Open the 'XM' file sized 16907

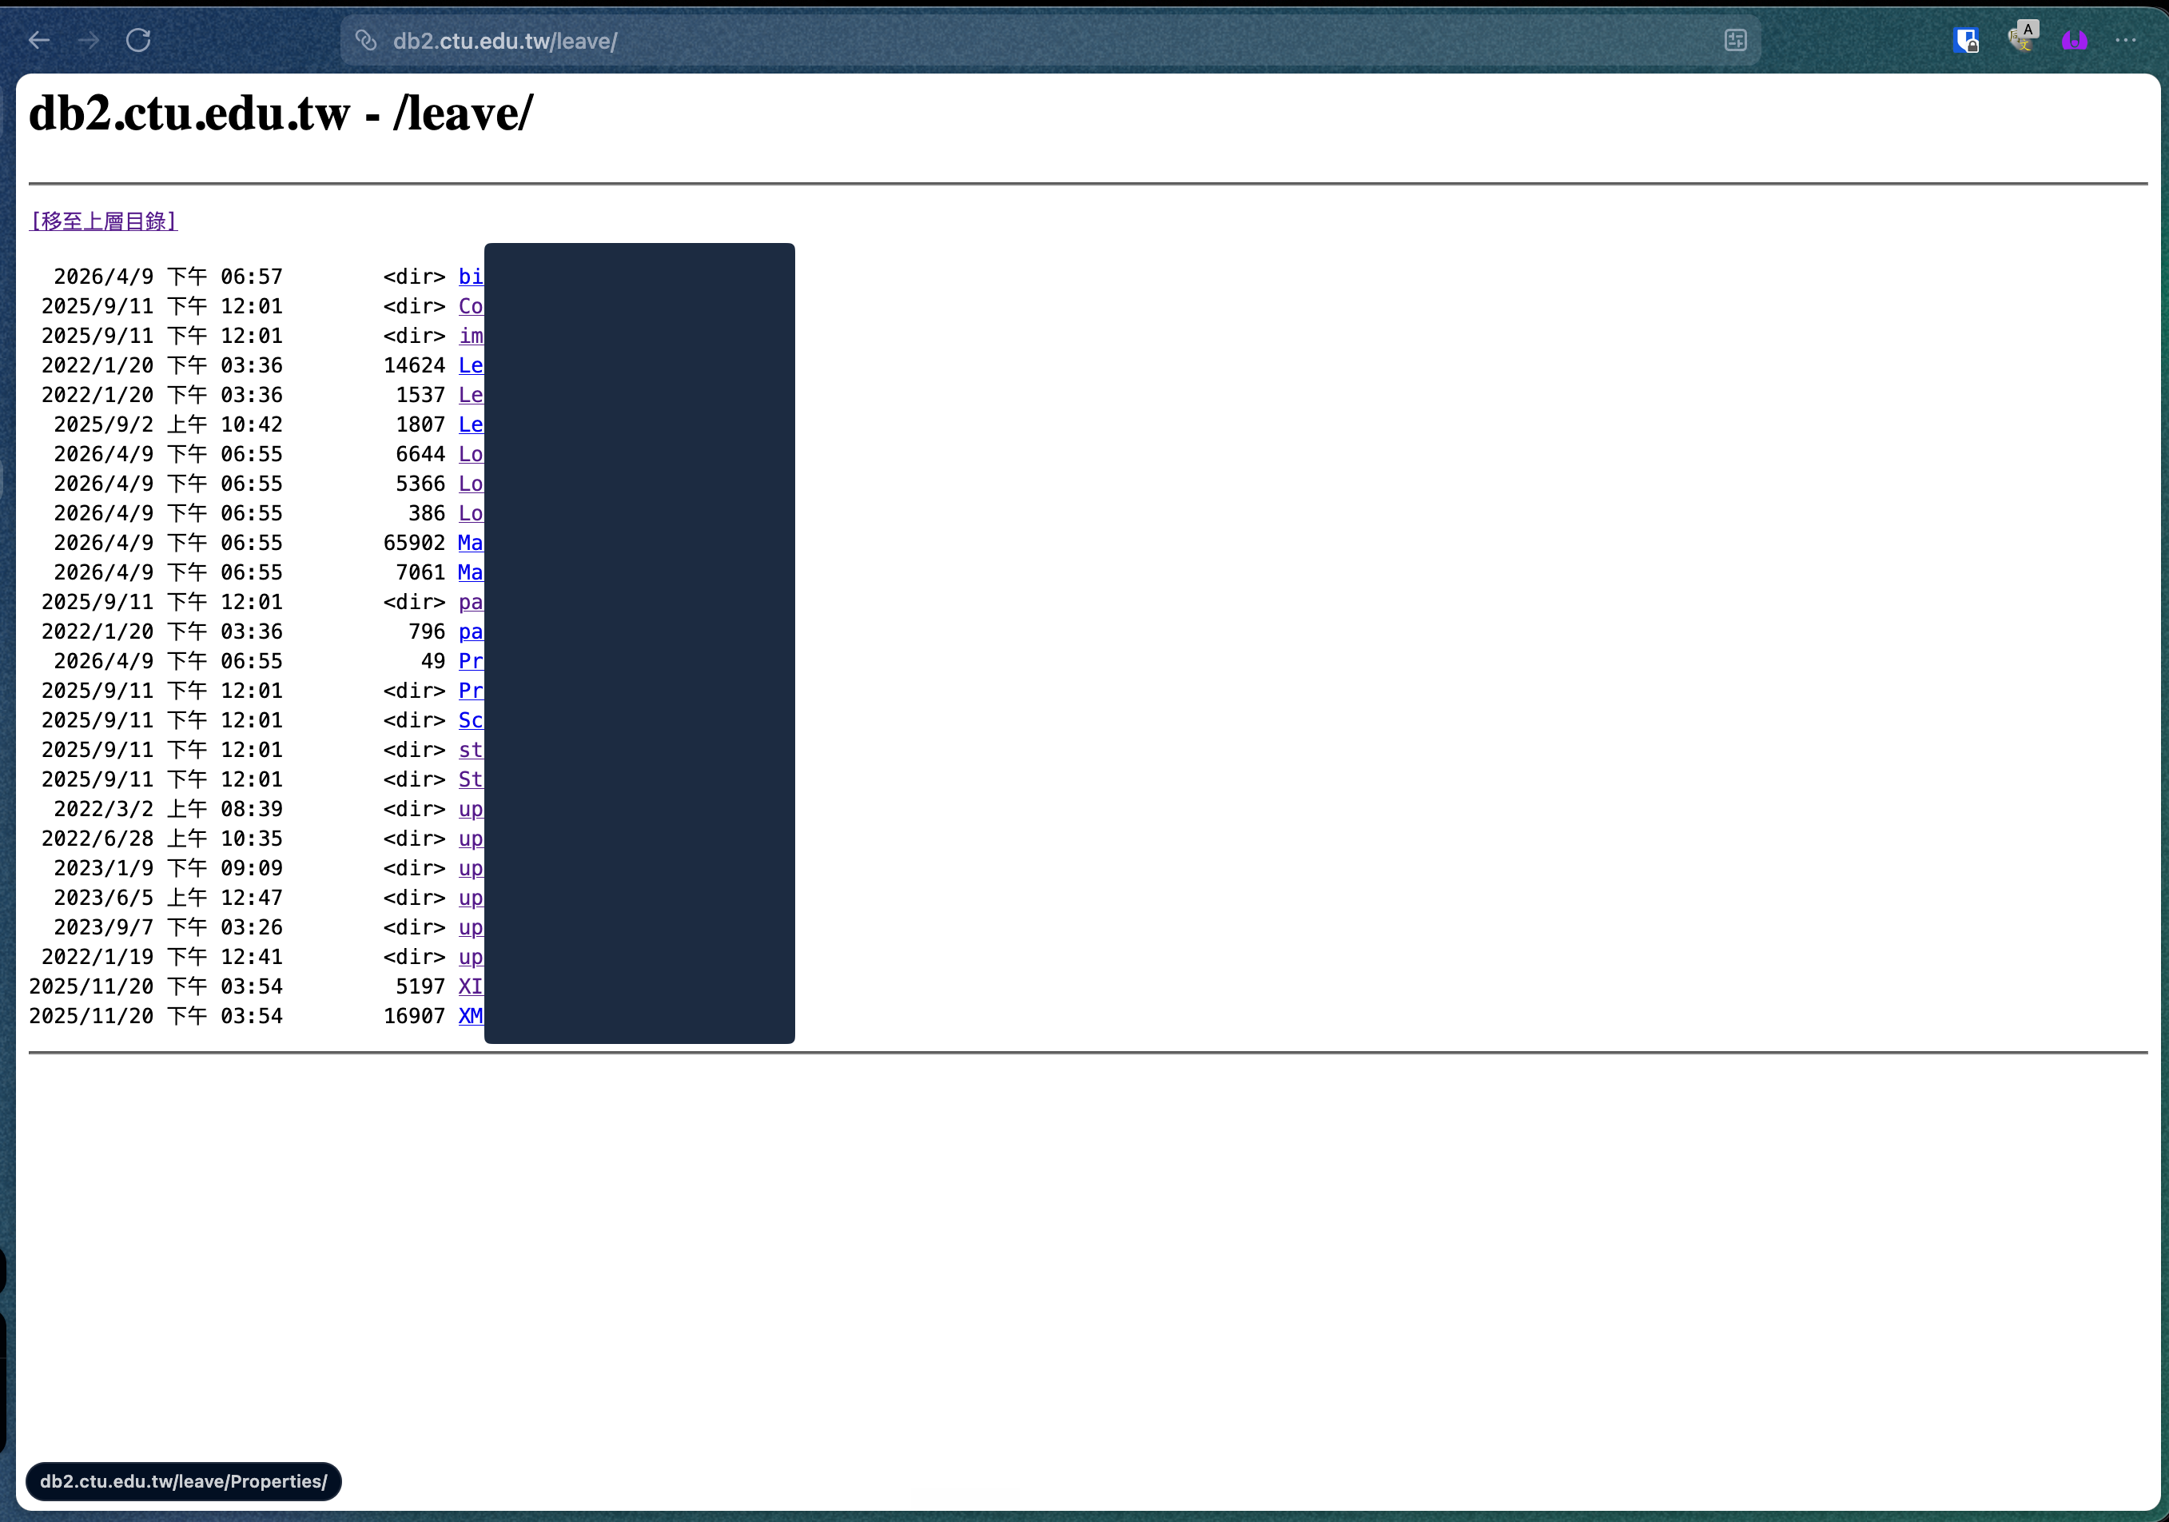click(x=471, y=1017)
